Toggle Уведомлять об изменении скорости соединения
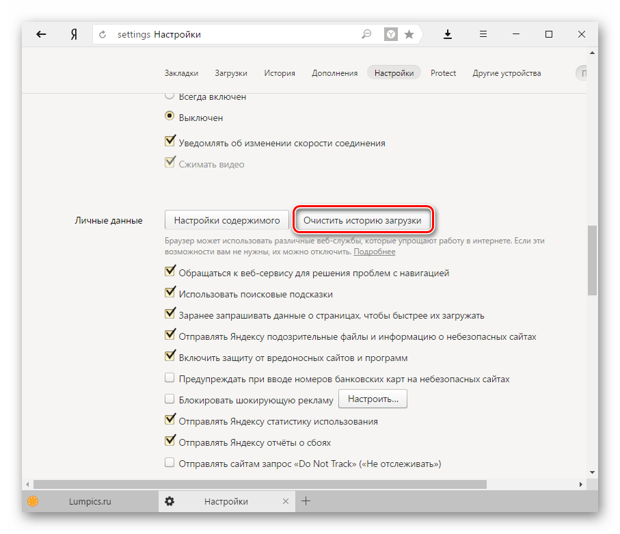This screenshot has width=620, height=534. coord(170,141)
